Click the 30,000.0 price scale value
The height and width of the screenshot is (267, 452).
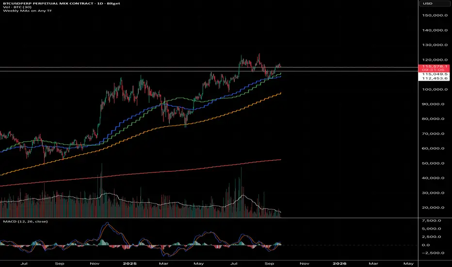click(433, 193)
